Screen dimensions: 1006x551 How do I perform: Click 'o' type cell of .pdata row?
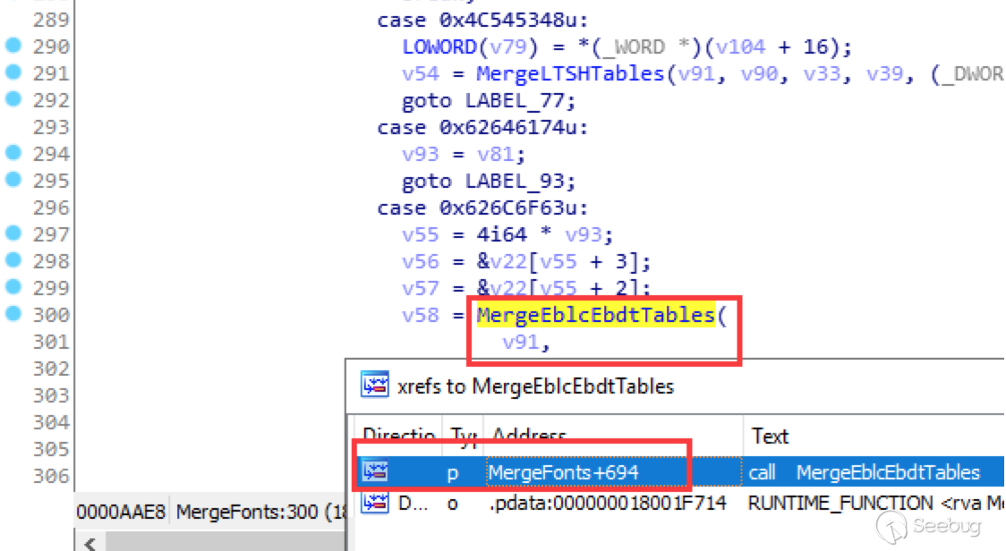point(453,504)
